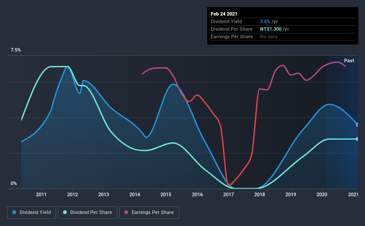365x226 pixels.
Task: Toggle the Earnings Per Share legend button
Action: tap(149, 213)
